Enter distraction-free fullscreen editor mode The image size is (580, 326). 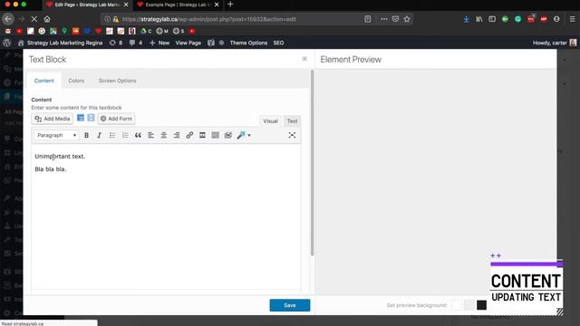[x=292, y=135]
